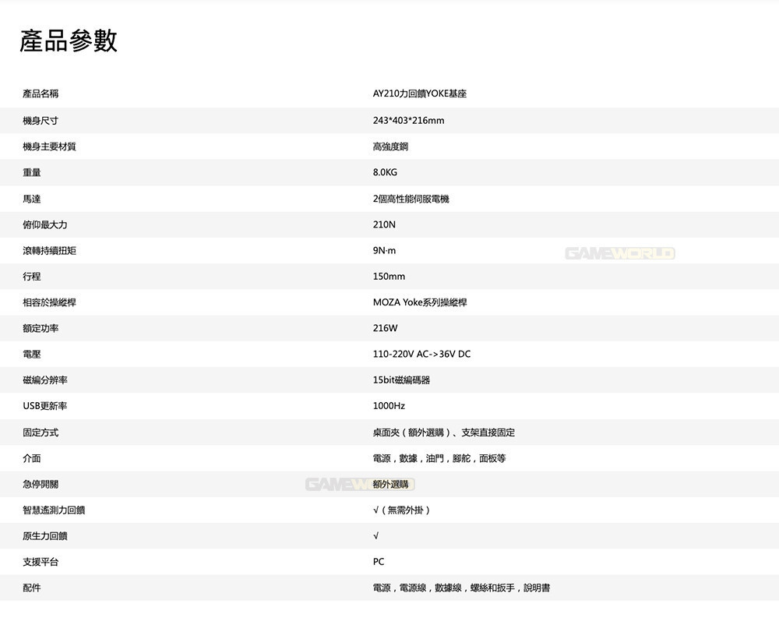Viewport: 779px width, 632px height.
Task: Select the 210N pitch force value
Action: click(384, 224)
